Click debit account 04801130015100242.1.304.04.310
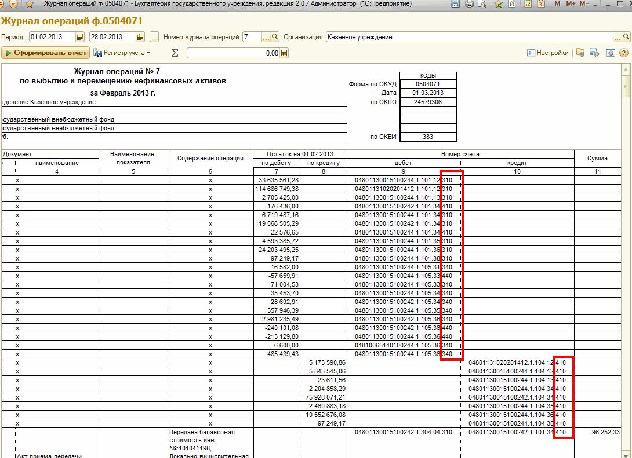 pos(404,433)
